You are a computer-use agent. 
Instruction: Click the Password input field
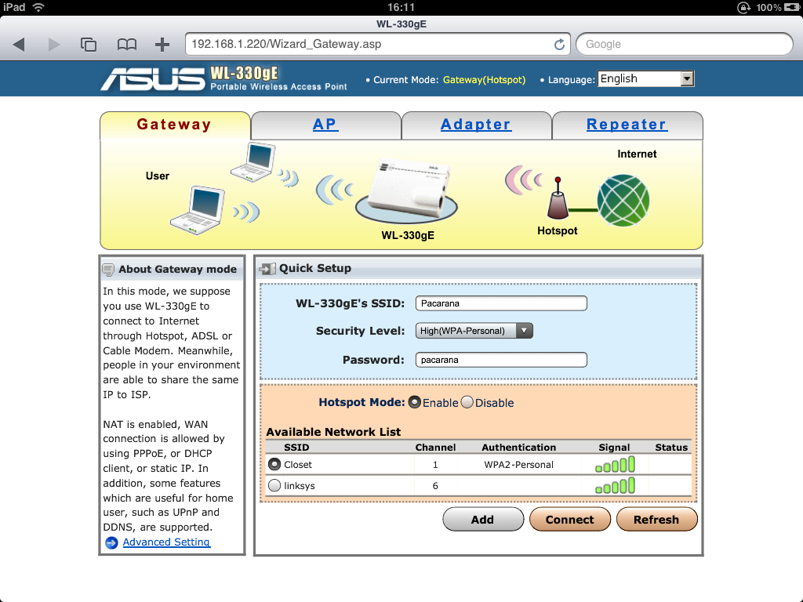click(501, 360)
